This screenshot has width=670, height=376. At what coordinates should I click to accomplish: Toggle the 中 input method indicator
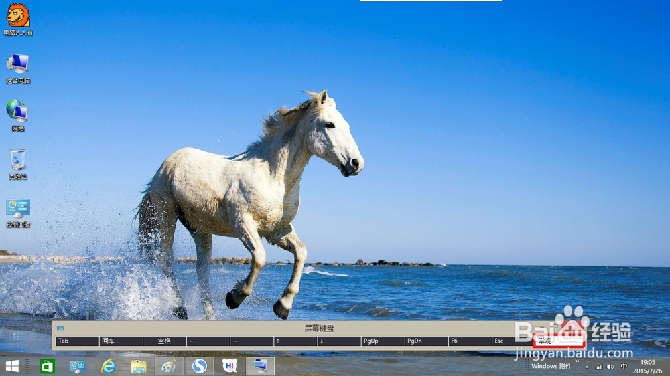tap(624, 367)
